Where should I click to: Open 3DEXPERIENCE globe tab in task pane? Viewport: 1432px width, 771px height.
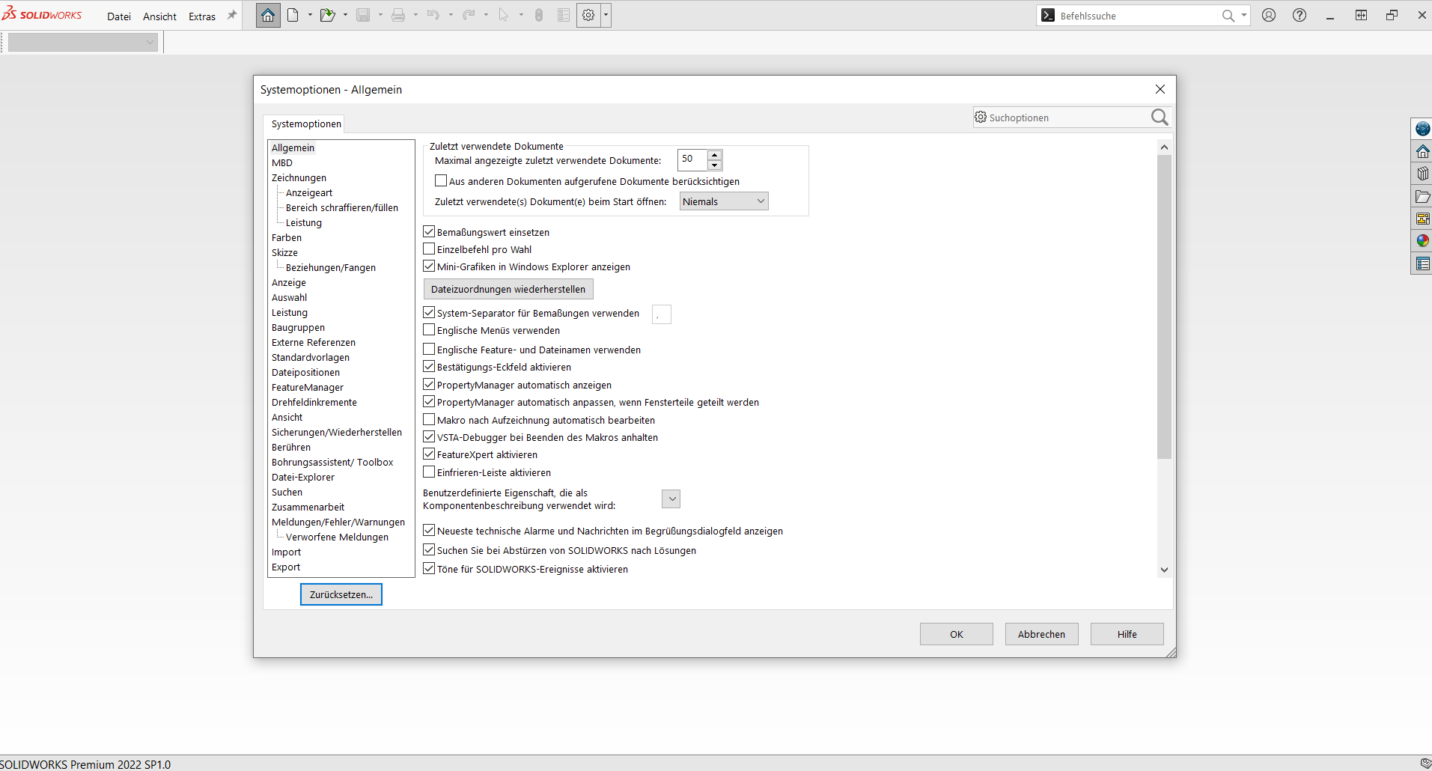[x=1422, y=129]
